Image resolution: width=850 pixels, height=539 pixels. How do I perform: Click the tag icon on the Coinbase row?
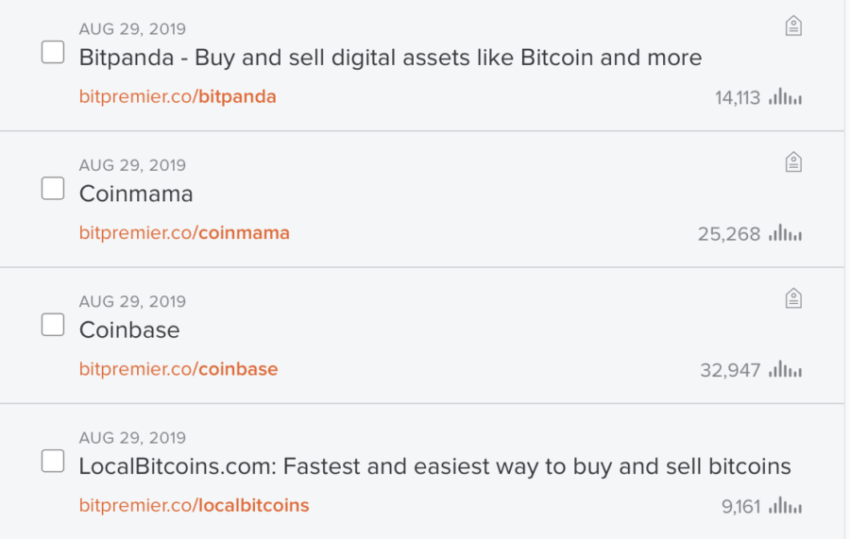click(x=793, y=298)
